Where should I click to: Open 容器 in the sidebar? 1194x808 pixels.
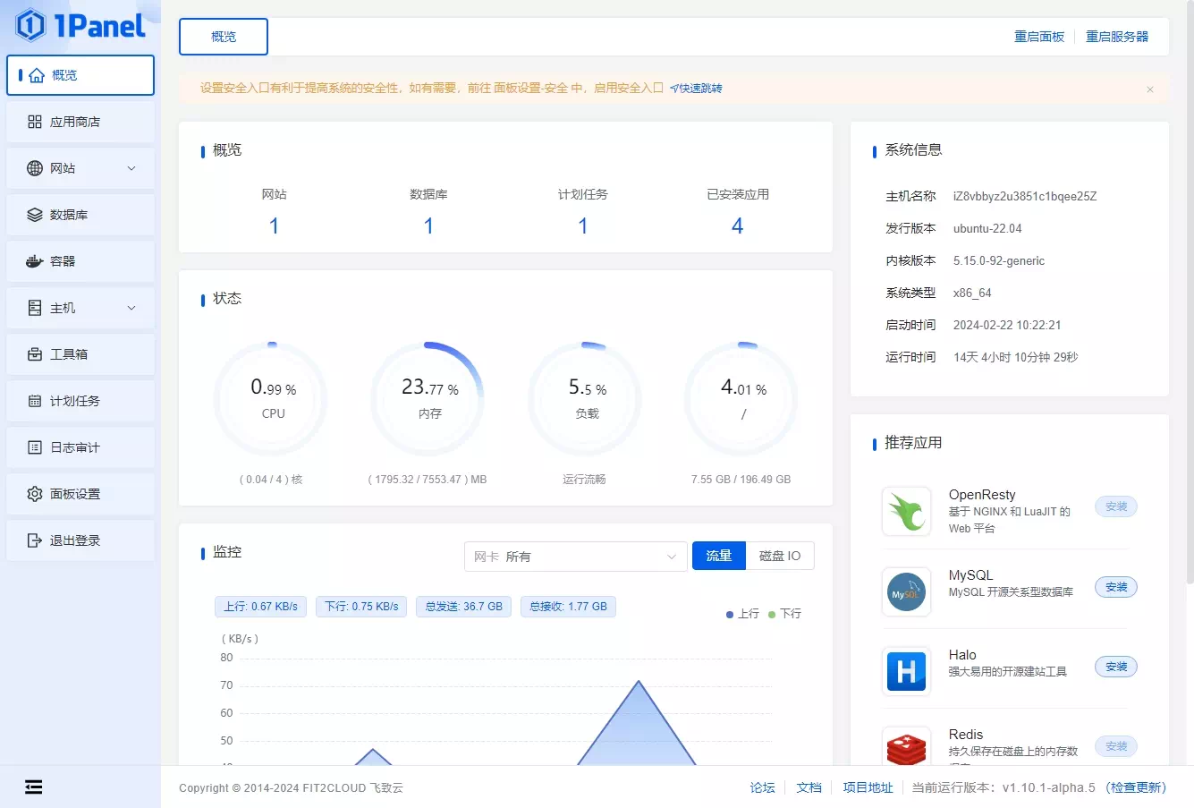[x=80, y=261]
